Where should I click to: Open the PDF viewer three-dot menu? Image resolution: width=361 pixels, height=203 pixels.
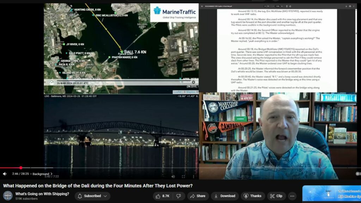(x=354, y=6)
